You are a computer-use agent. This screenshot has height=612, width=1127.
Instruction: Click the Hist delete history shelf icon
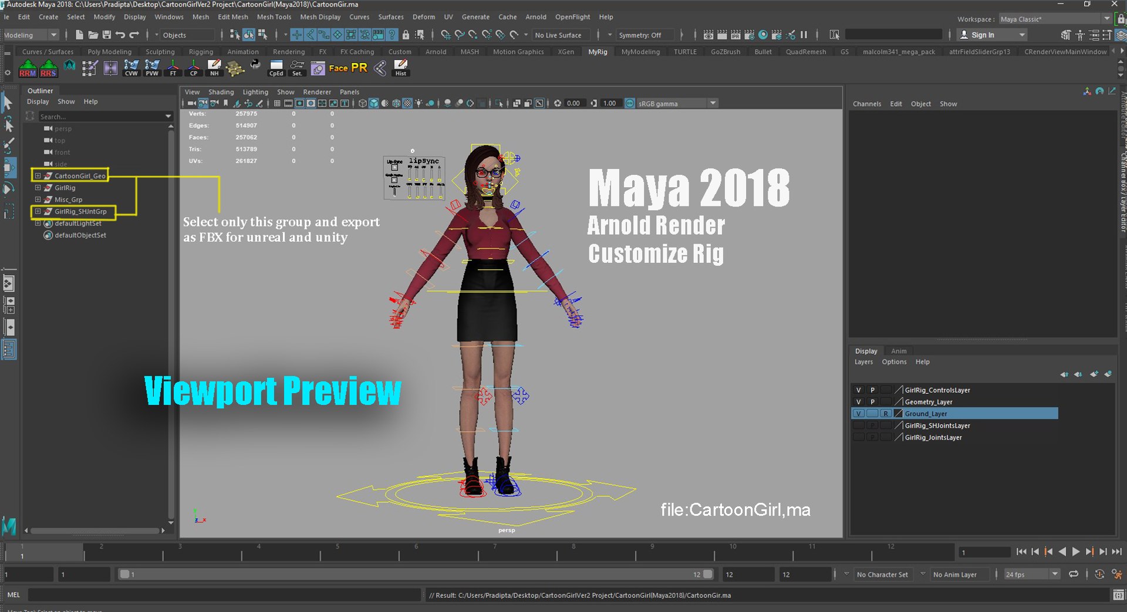[401, 68]
